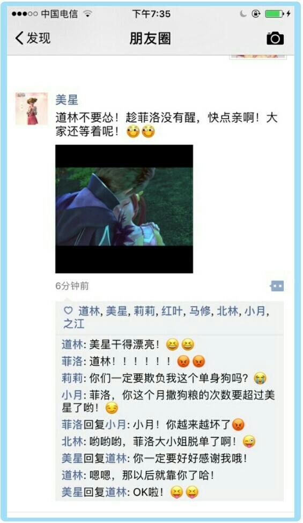Tap 菲洛's angry comment to 道林

tap(134, 361)
